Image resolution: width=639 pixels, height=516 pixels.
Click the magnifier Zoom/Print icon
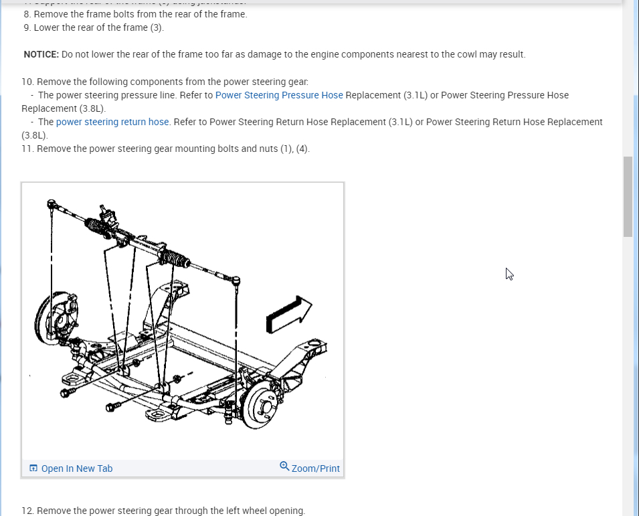coord(284,466)
